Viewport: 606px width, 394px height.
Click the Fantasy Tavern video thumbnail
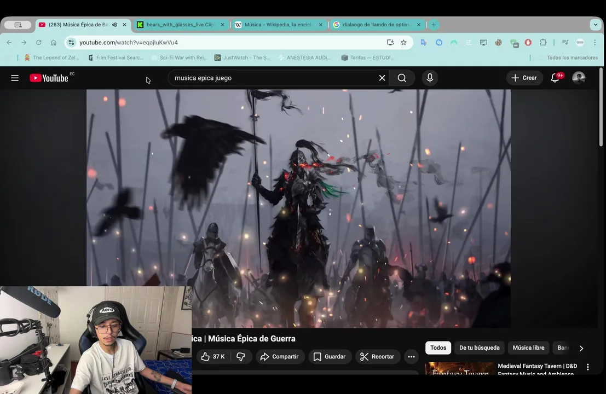459,369
